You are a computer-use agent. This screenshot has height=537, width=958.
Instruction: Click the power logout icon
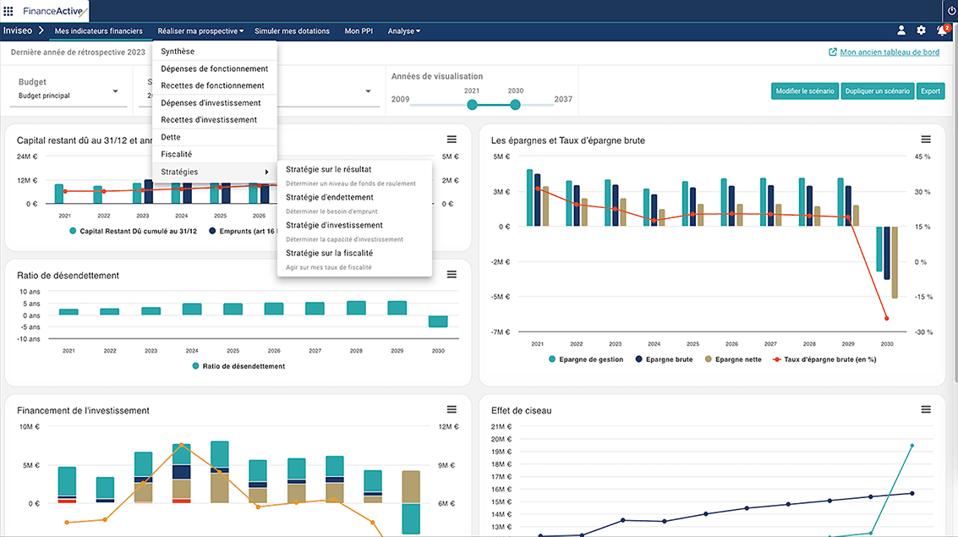(951, 11)
